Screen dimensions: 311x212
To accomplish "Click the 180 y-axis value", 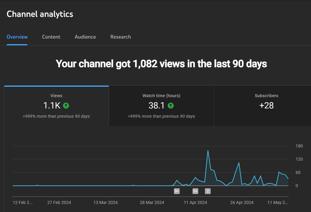I will coord(299,146).
